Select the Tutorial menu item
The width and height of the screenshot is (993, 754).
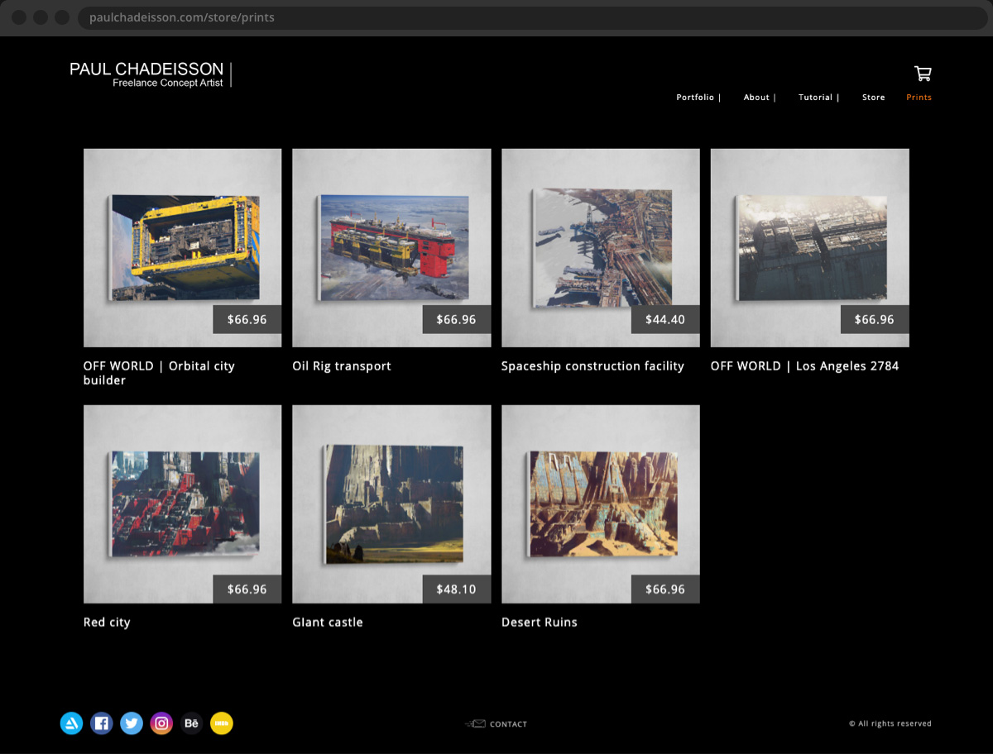pyautogui.click(x=816, y=97)
